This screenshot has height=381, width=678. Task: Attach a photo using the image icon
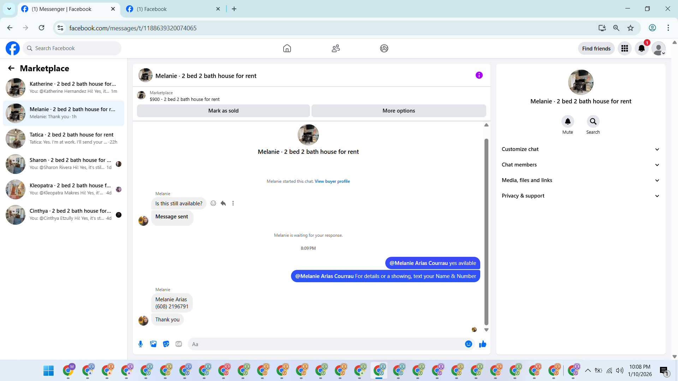tap(153, 344)
